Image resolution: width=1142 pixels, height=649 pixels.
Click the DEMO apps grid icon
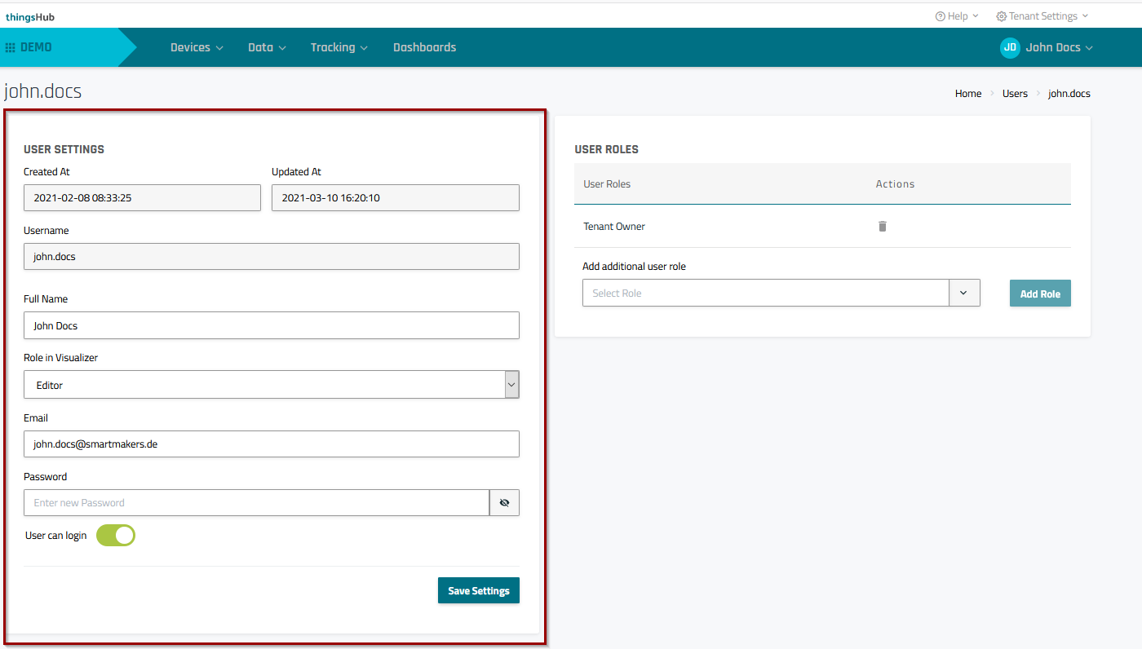(11, 47)
